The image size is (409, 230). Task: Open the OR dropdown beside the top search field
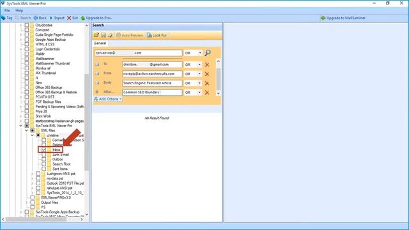[x=200, y=53]
